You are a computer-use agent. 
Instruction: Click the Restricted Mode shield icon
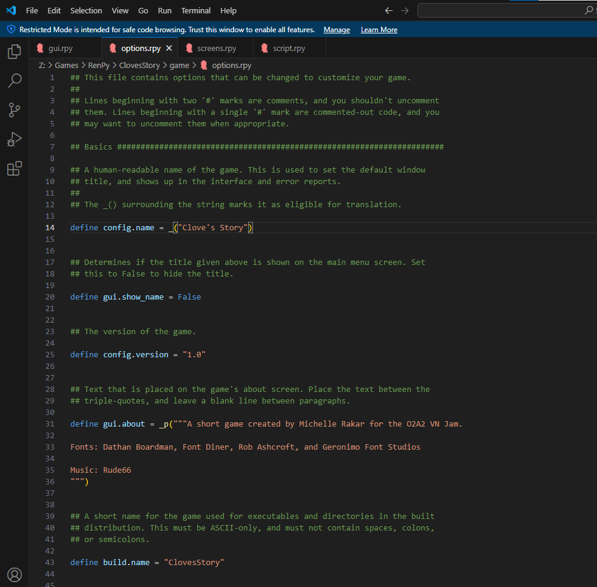(11, 29)
